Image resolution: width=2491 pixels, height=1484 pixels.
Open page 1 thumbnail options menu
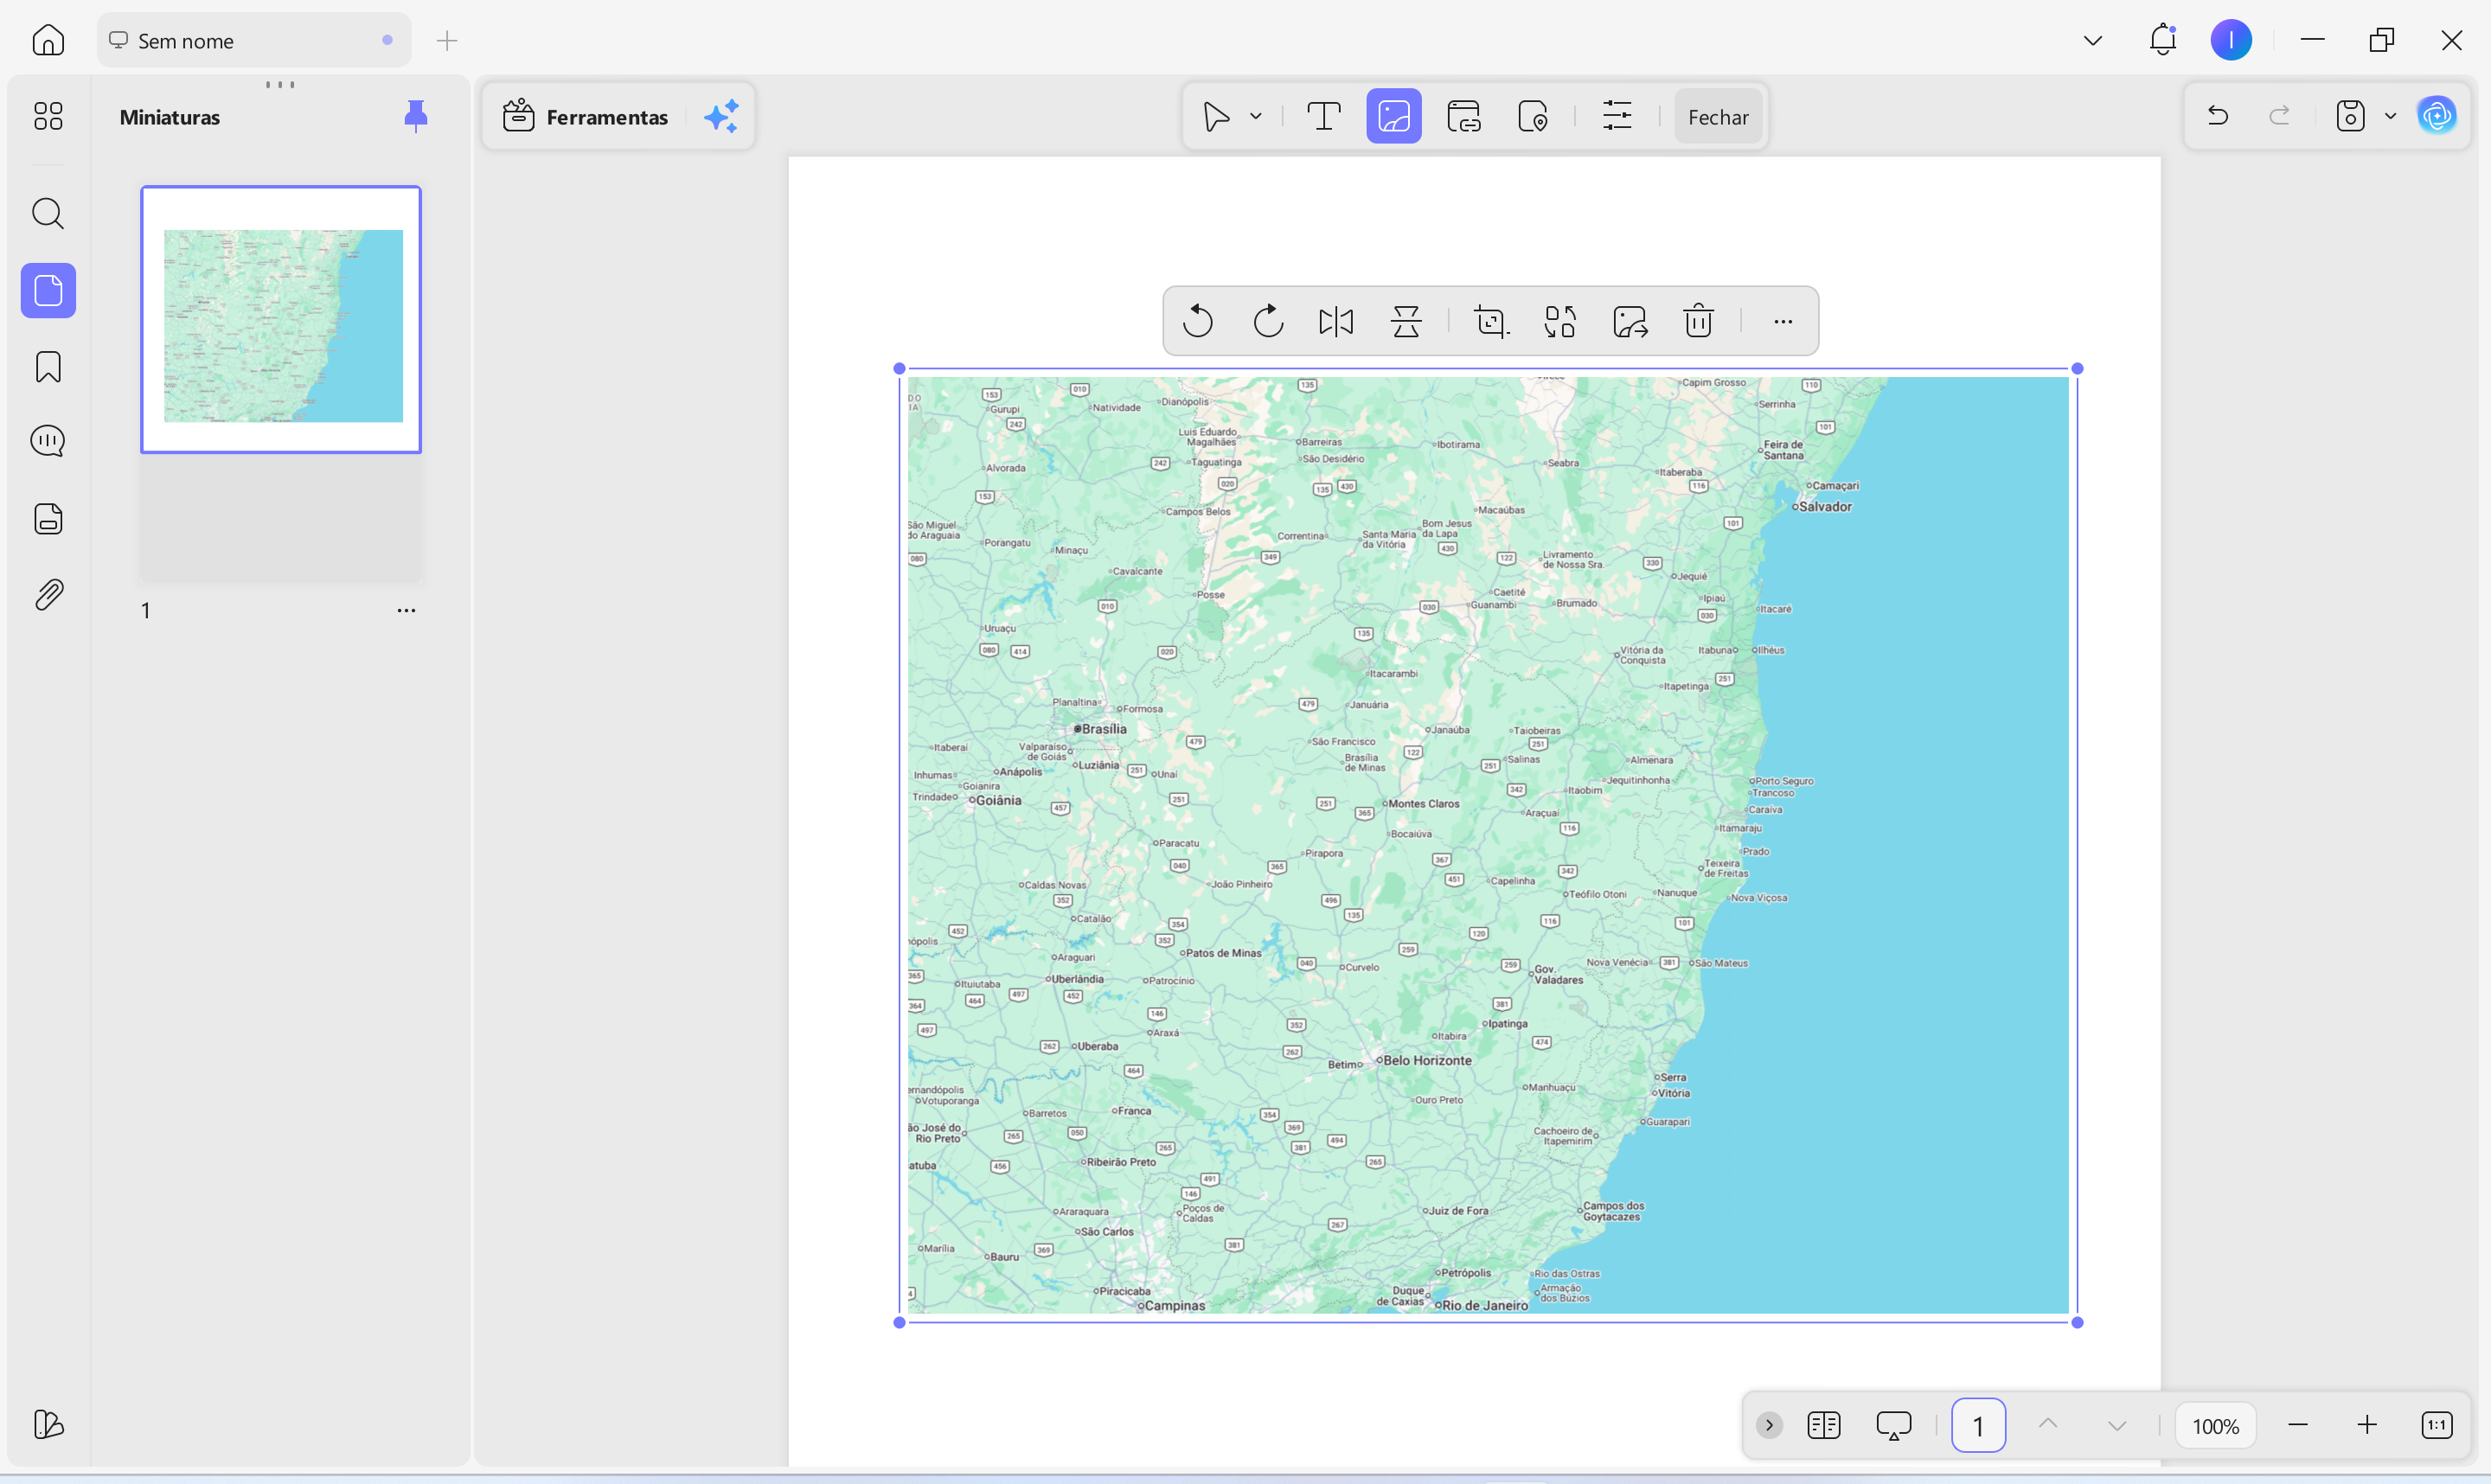[406, 610]
